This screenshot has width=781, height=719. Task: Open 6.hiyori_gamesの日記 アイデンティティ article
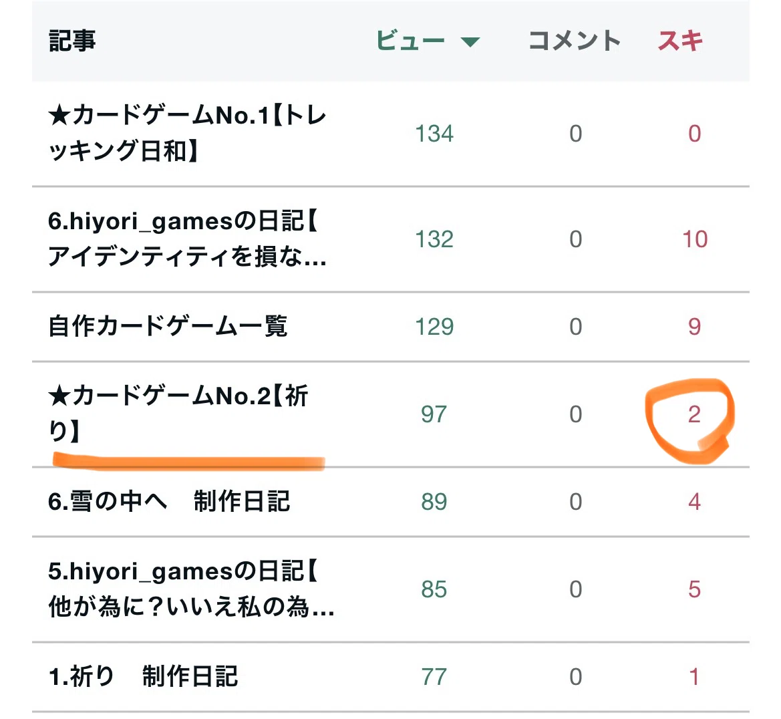(187, 239)
